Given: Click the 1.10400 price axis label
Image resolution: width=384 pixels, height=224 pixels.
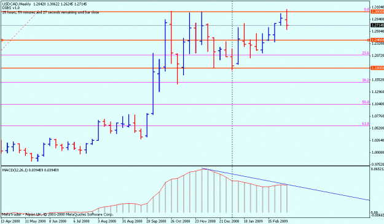Looking at the screenshot, I should coord(378,104).
